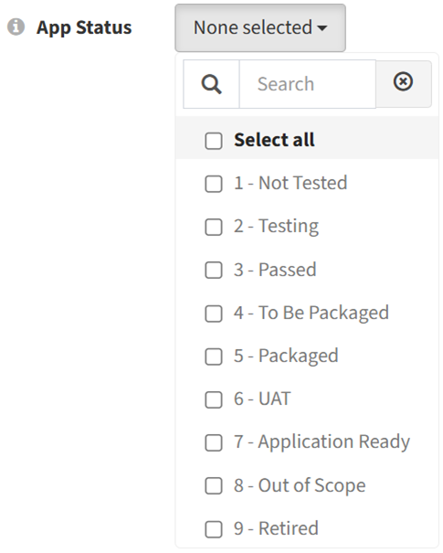443x553 pixels.
Task: Open the None selected dropdown
Action: click(x=260, y=27)
